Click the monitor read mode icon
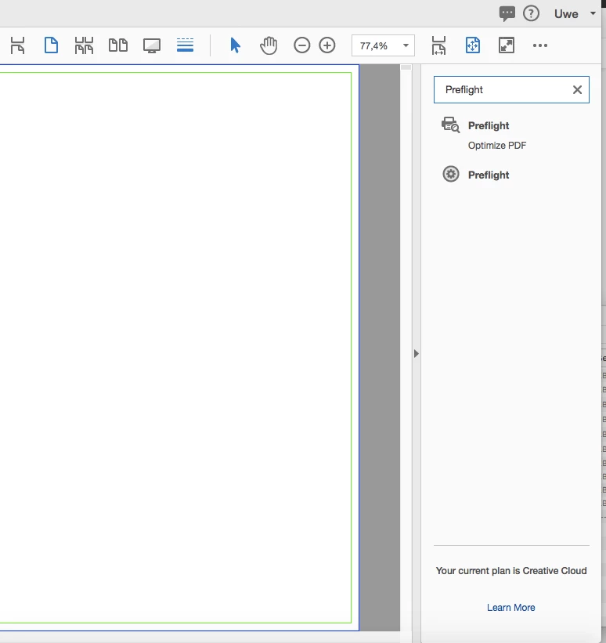 coord(152,45)
